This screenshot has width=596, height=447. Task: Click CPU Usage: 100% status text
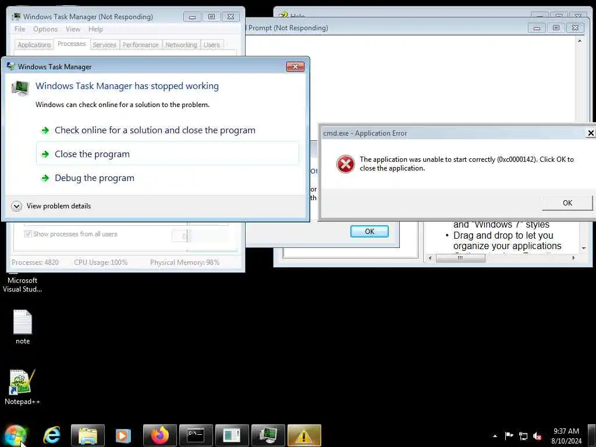click(101, 262)
